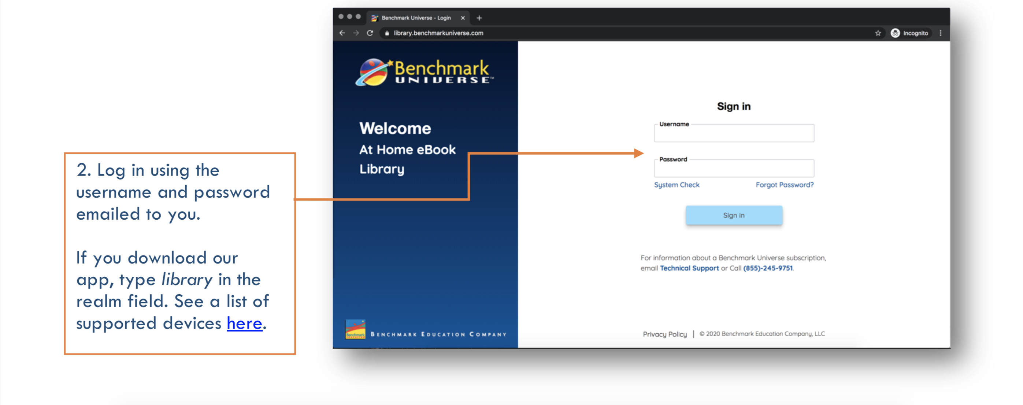
Task: Click the blue Sign in button
Action: pos(734,215)
